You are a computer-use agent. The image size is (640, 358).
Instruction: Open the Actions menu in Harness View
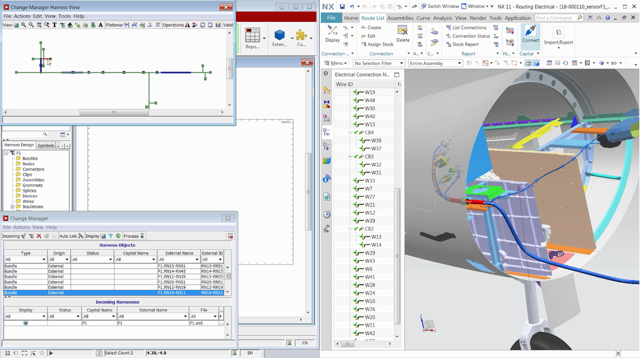pyautogui.click(x=22, y=16)
